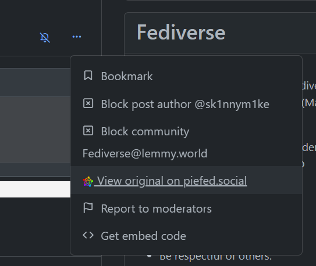Open the three-dots more options menu
The width and height of the screenshot is (316, 266).
[77, 37]
